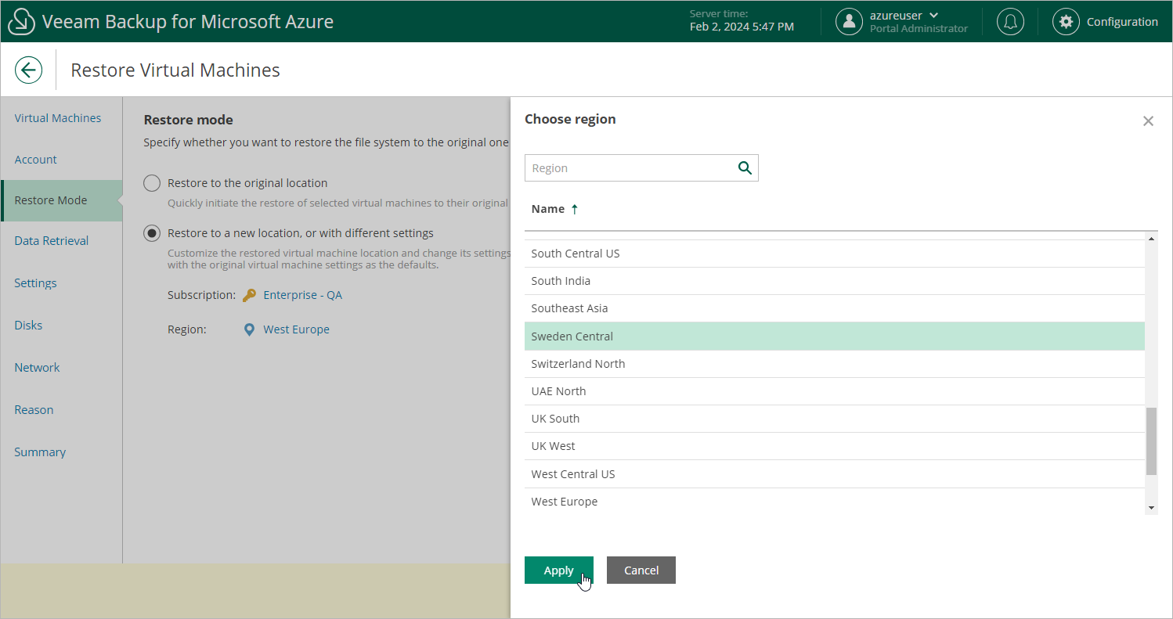Click the Apply button
Viewport: 1173px width, 619px height.
point(559,570)
